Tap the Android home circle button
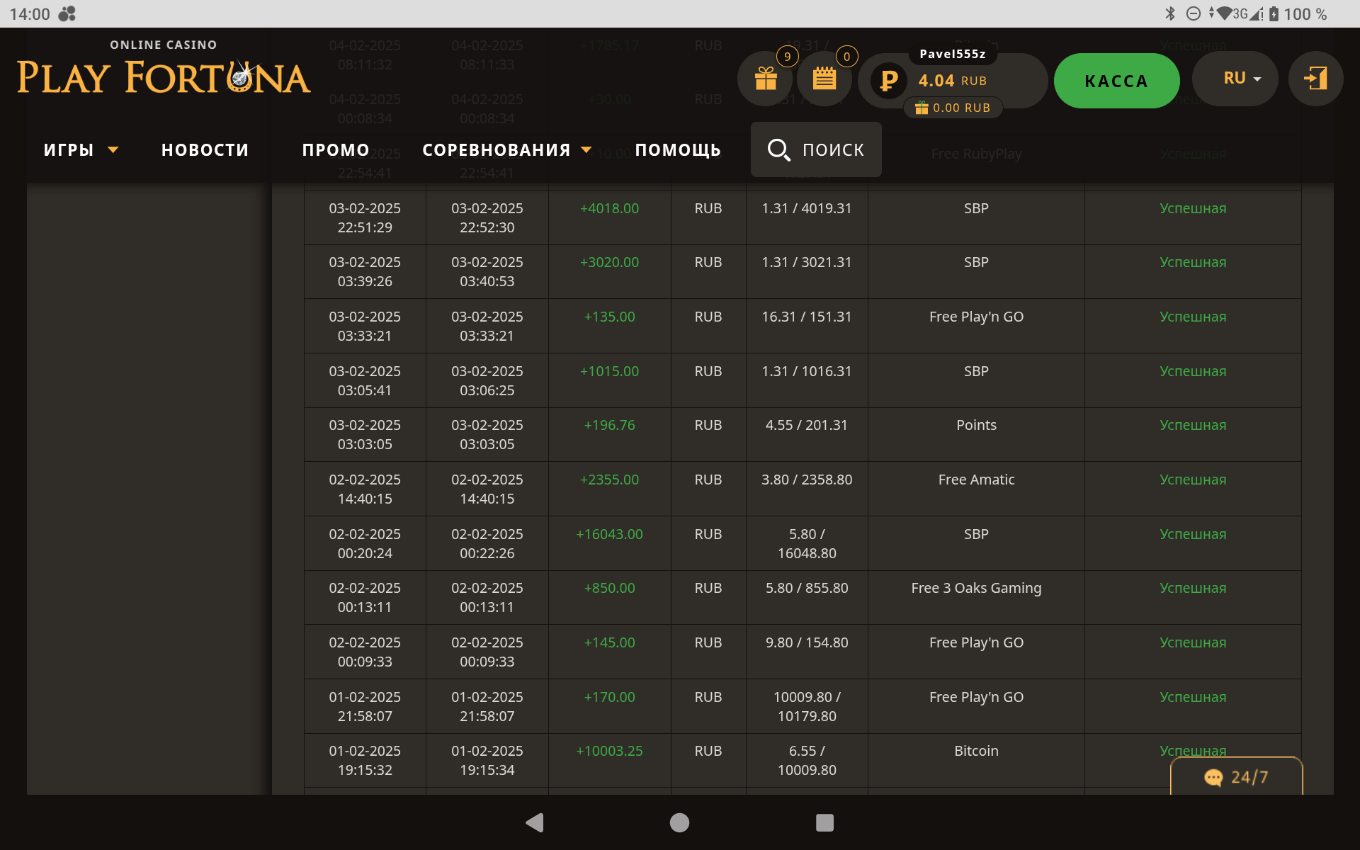1360x850 pixels. pos(679,822)
